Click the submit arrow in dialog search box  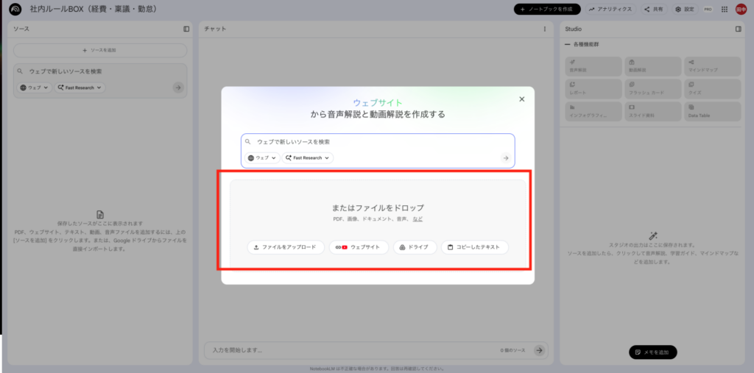tap(505, 158)
